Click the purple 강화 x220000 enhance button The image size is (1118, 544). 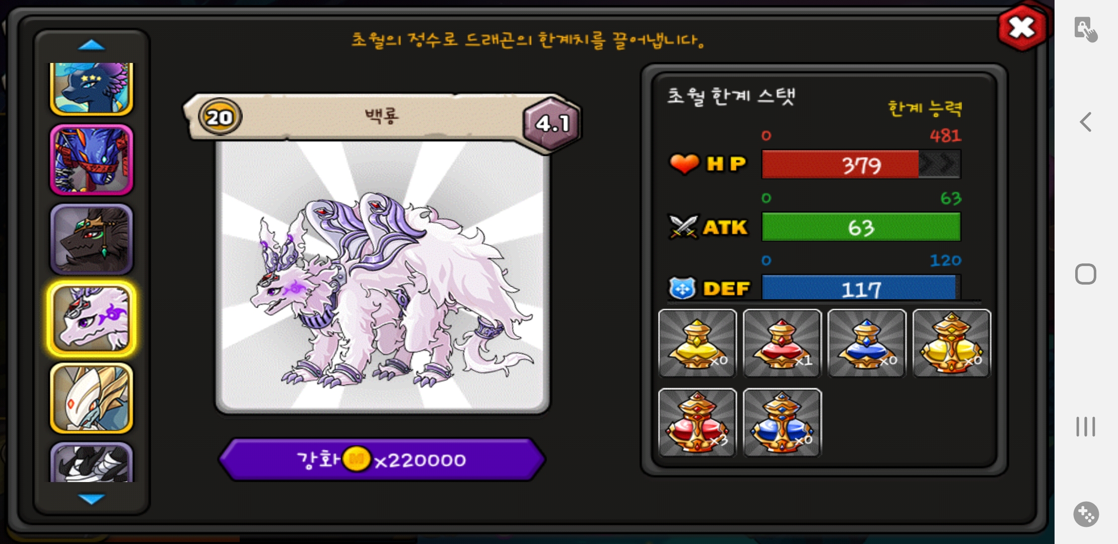[x=382, y=459]
